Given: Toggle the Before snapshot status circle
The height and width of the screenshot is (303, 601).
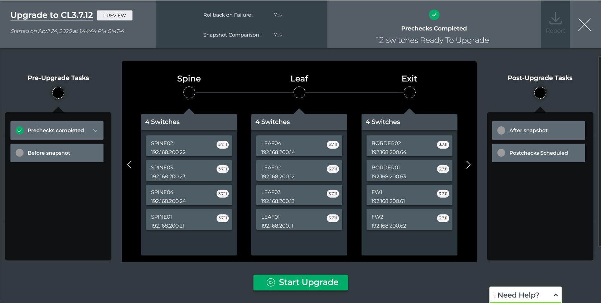Looking at the screenshot, I should [20, 153].
